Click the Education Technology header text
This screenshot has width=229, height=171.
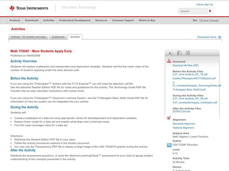[x=79, y=7]
